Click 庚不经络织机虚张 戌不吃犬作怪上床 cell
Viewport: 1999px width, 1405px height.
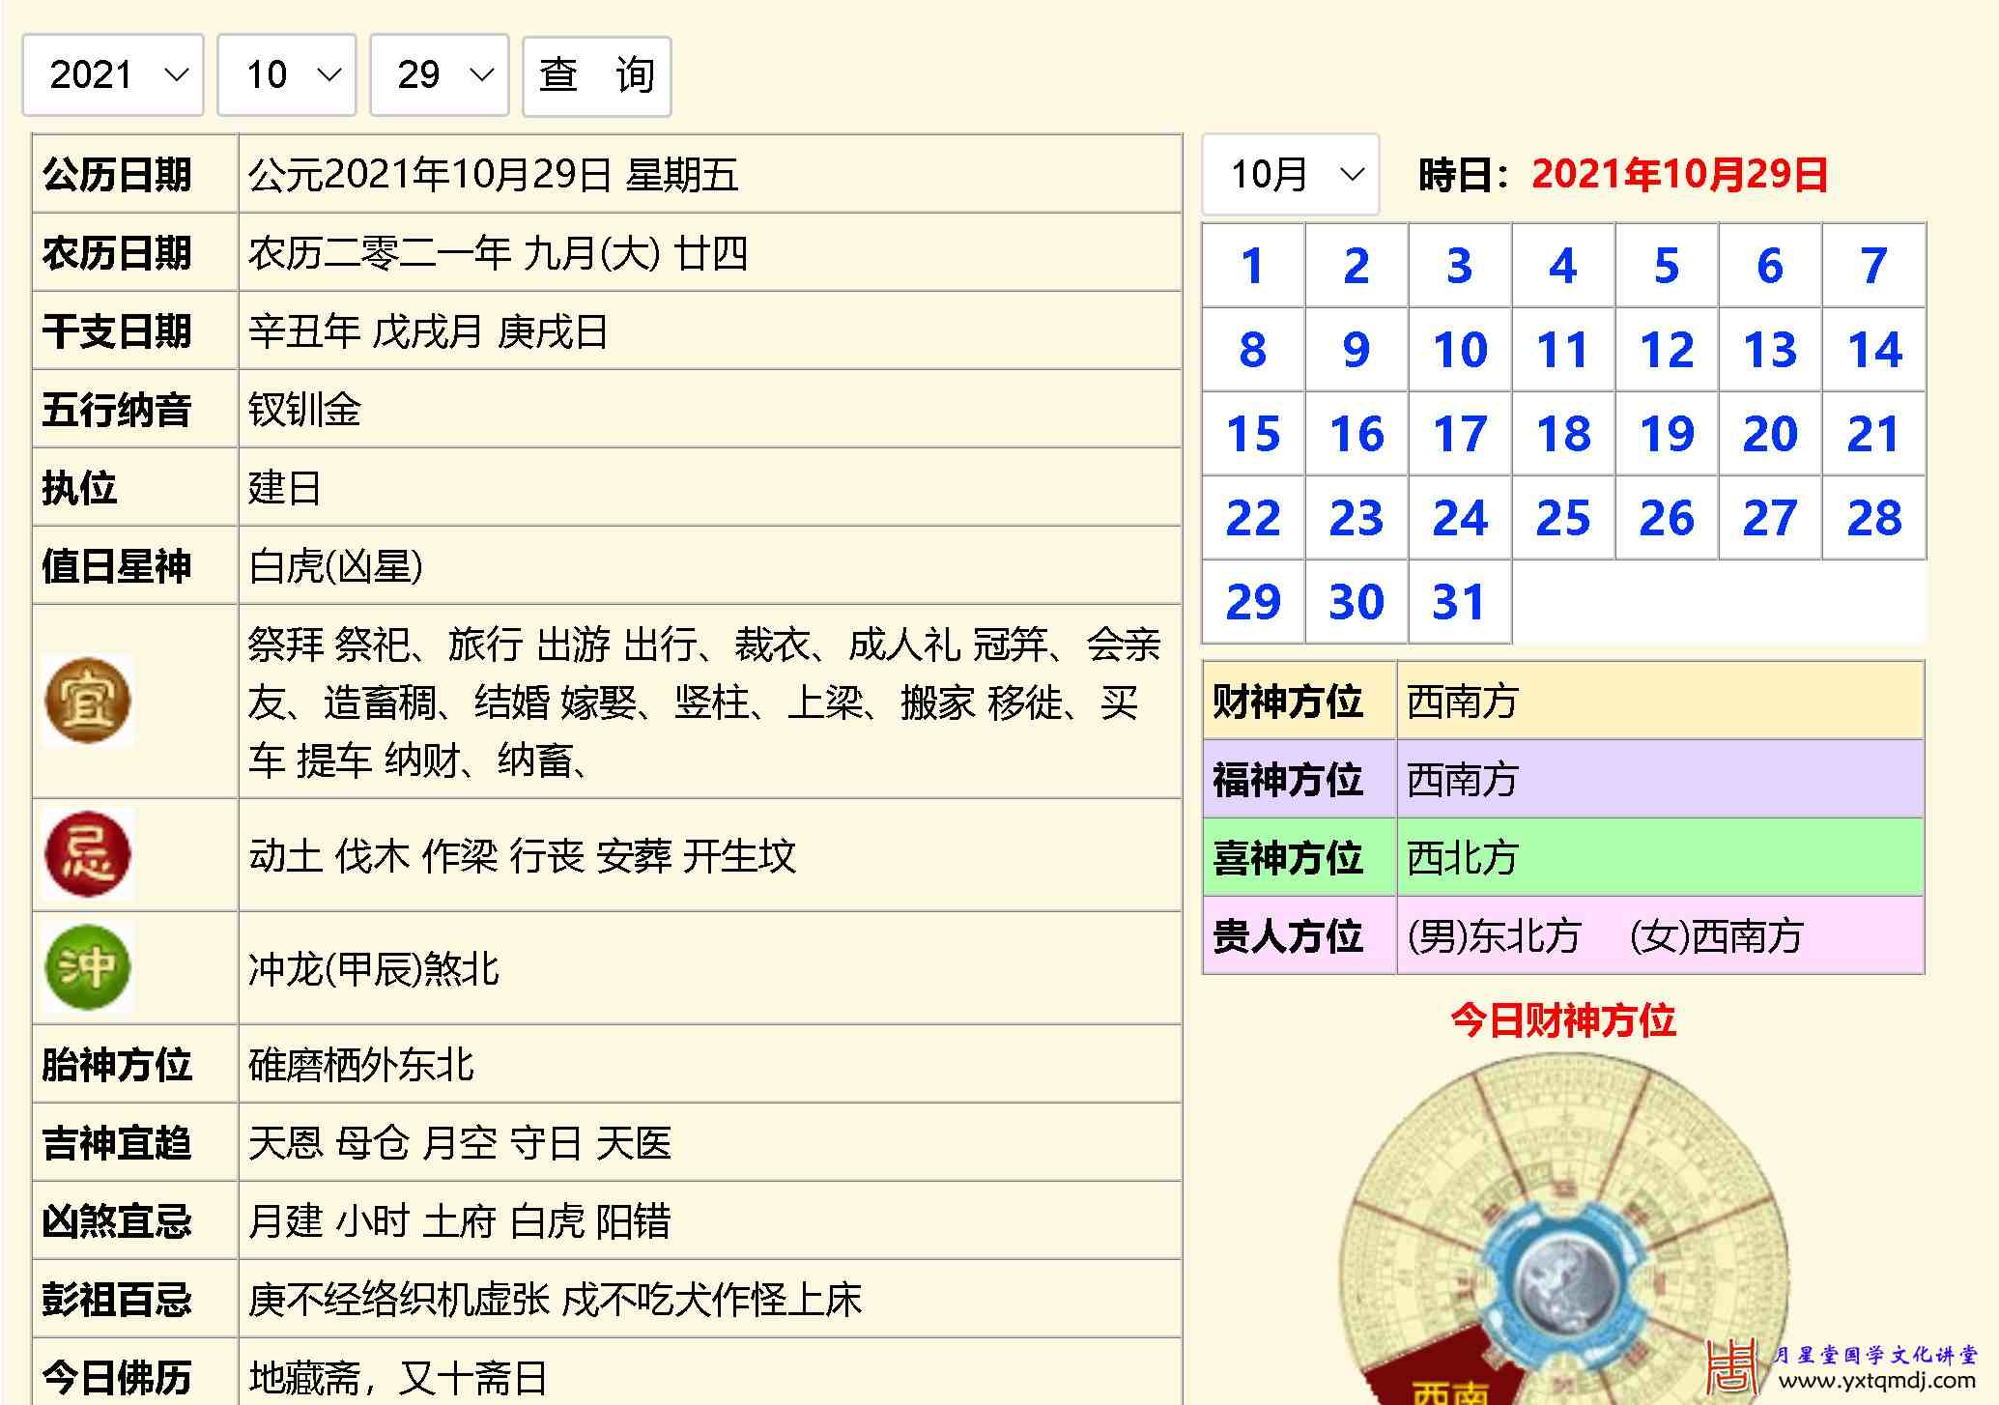pyautogui.click(x=710, y=1299)
